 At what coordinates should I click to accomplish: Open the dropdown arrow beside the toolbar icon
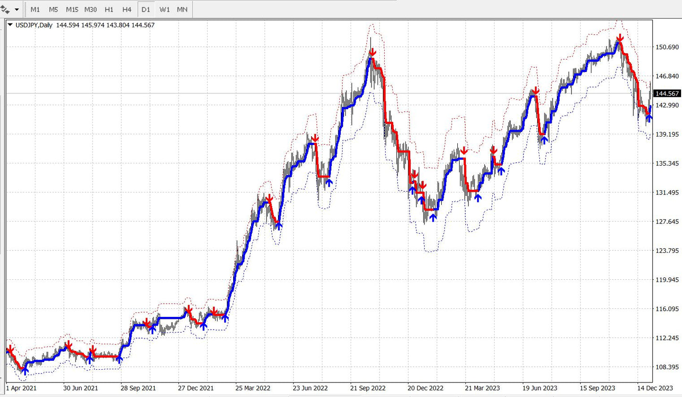pyautogui.click(x=16, y=9)
